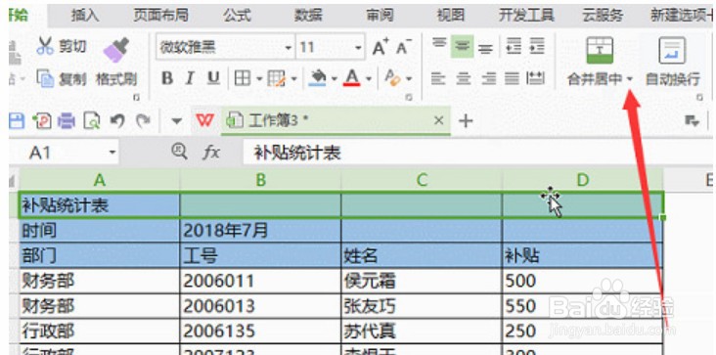The width and height of the screenshot is (716, 355).
Task: Click the Cut scissors icon
Action: click(x=45, y=47)
